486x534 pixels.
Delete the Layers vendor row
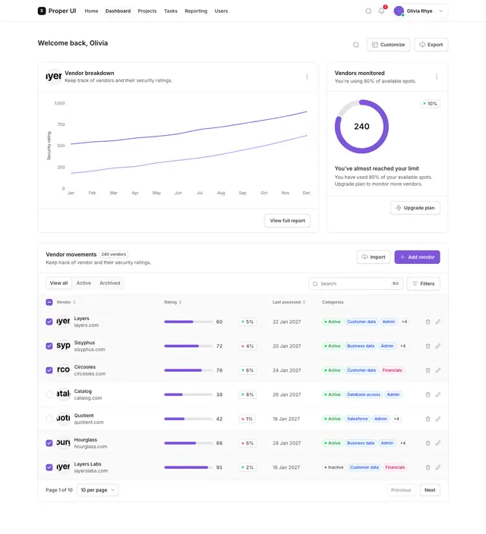(428, 322)
